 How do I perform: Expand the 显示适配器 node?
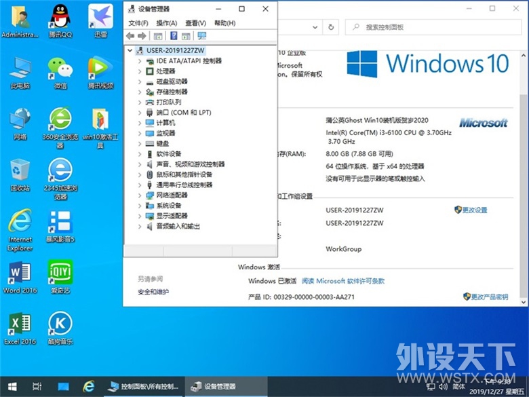click(140, 216)
